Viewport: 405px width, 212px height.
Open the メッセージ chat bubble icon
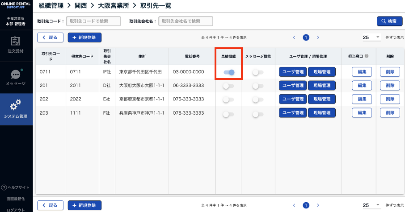[x=16, y=75]
